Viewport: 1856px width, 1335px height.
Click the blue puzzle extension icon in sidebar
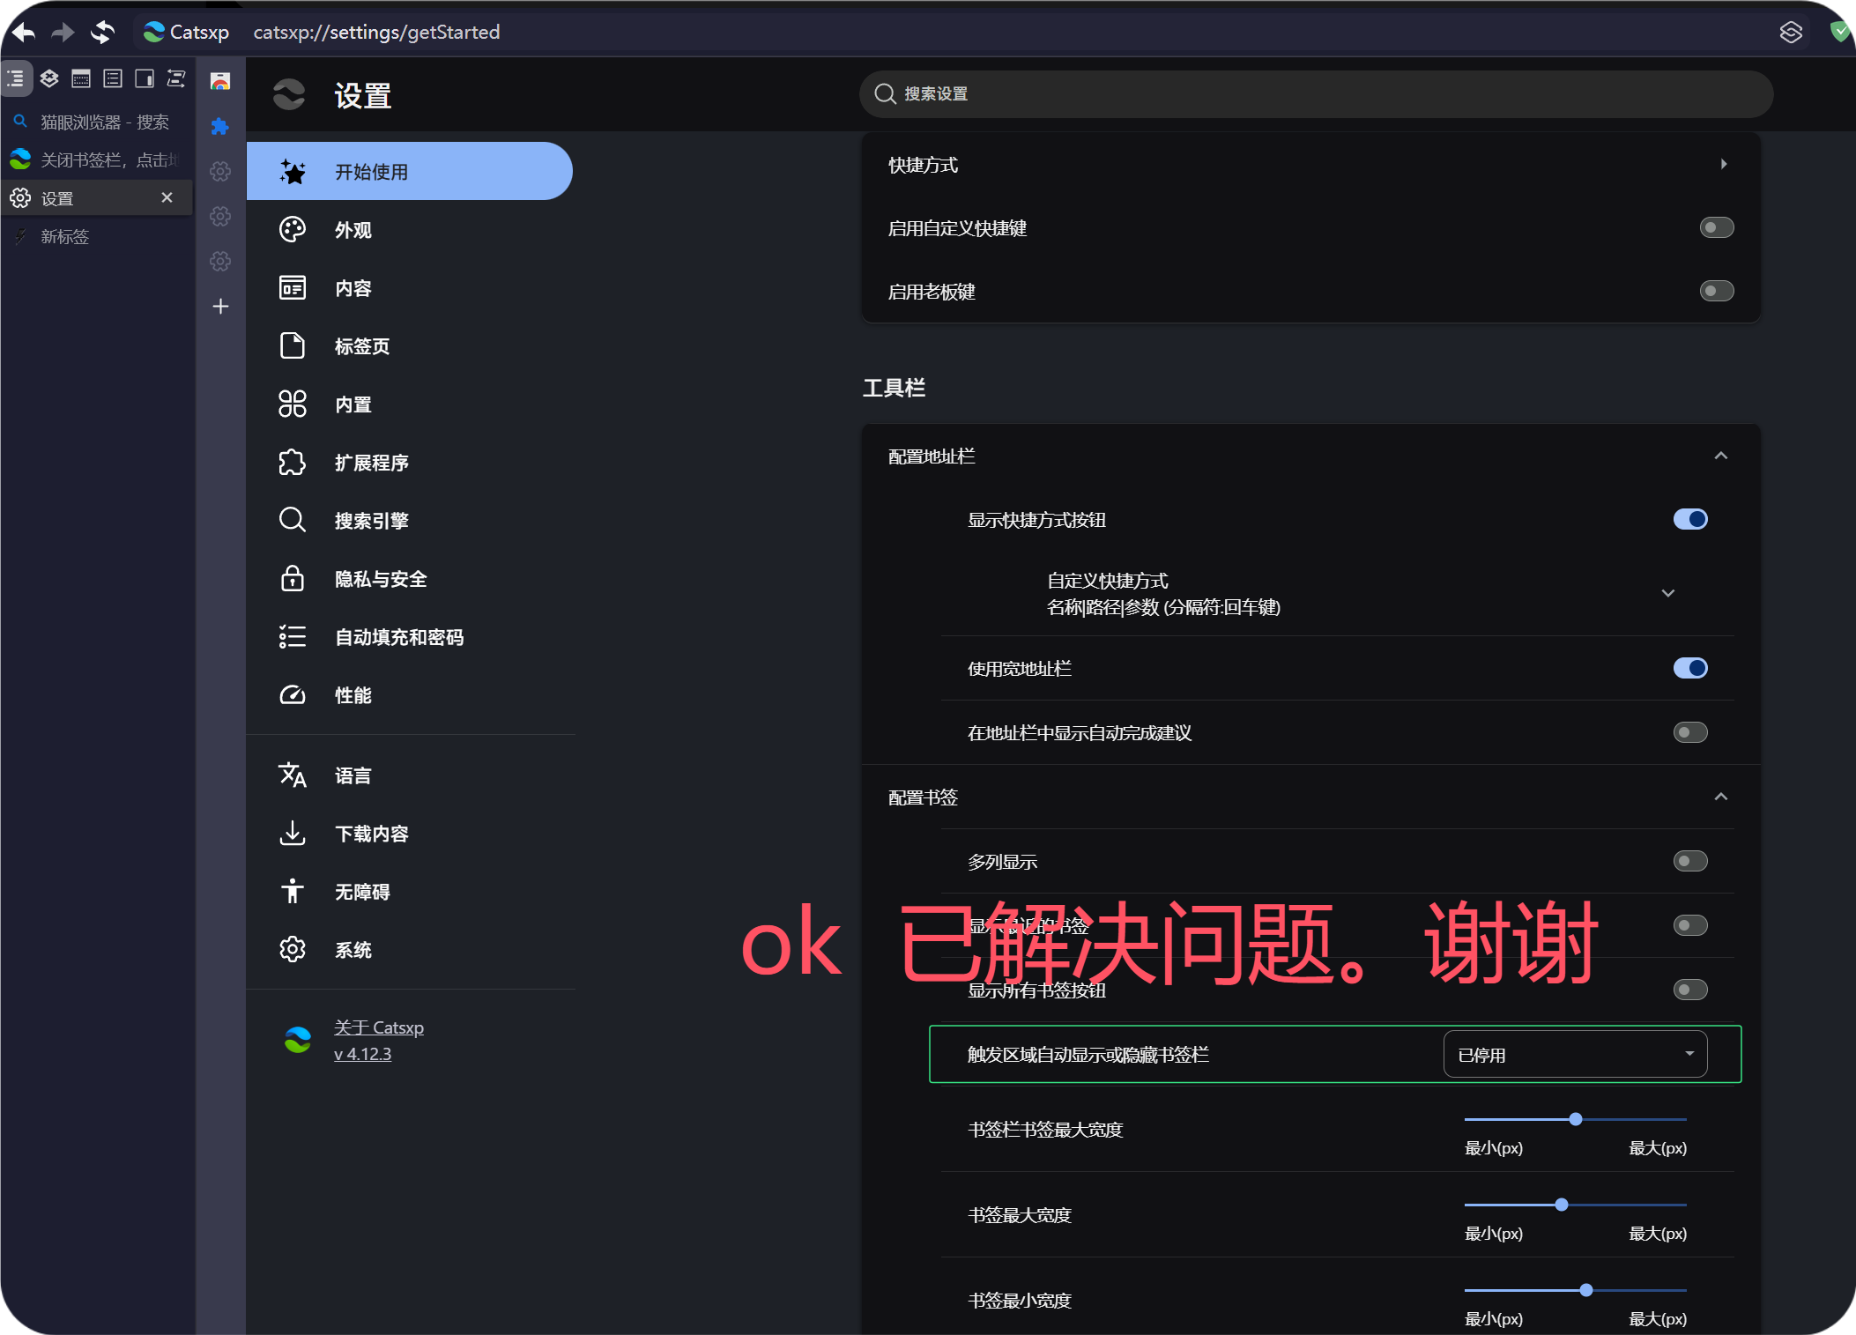point(220,127)
